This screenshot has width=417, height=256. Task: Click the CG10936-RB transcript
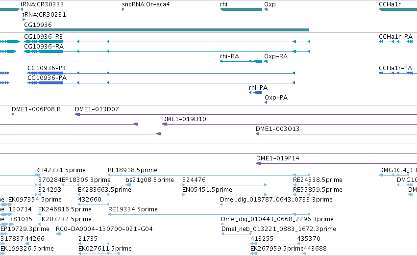click(x=167, y=42)
